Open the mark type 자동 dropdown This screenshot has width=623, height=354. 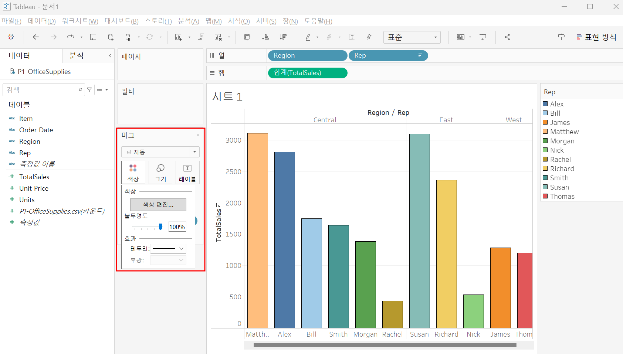point(160,152)
